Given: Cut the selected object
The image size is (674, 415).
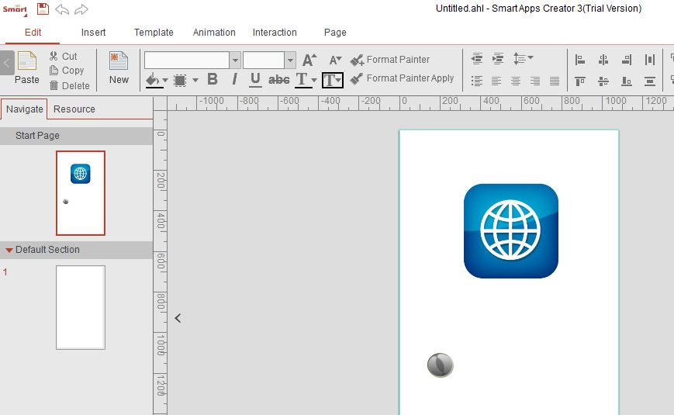Looking at the screenshot, I should tap(63, 57).
